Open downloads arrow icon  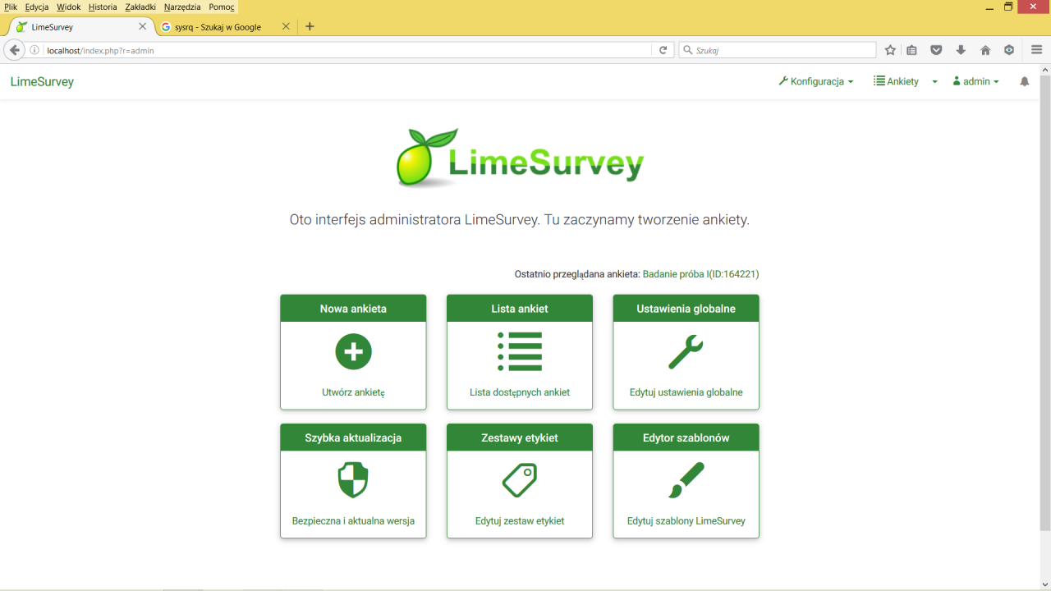click(961, 50)
